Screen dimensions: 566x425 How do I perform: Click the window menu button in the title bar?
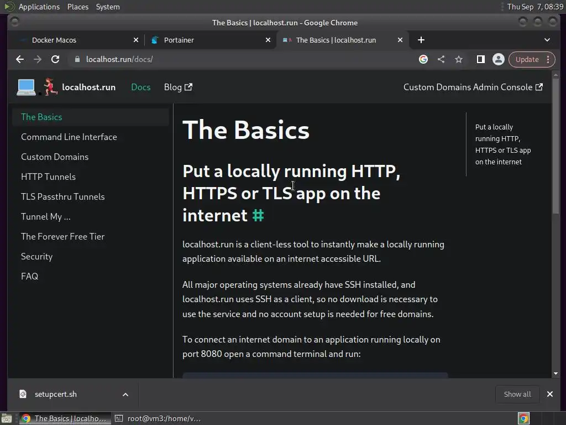click(14, 22)
